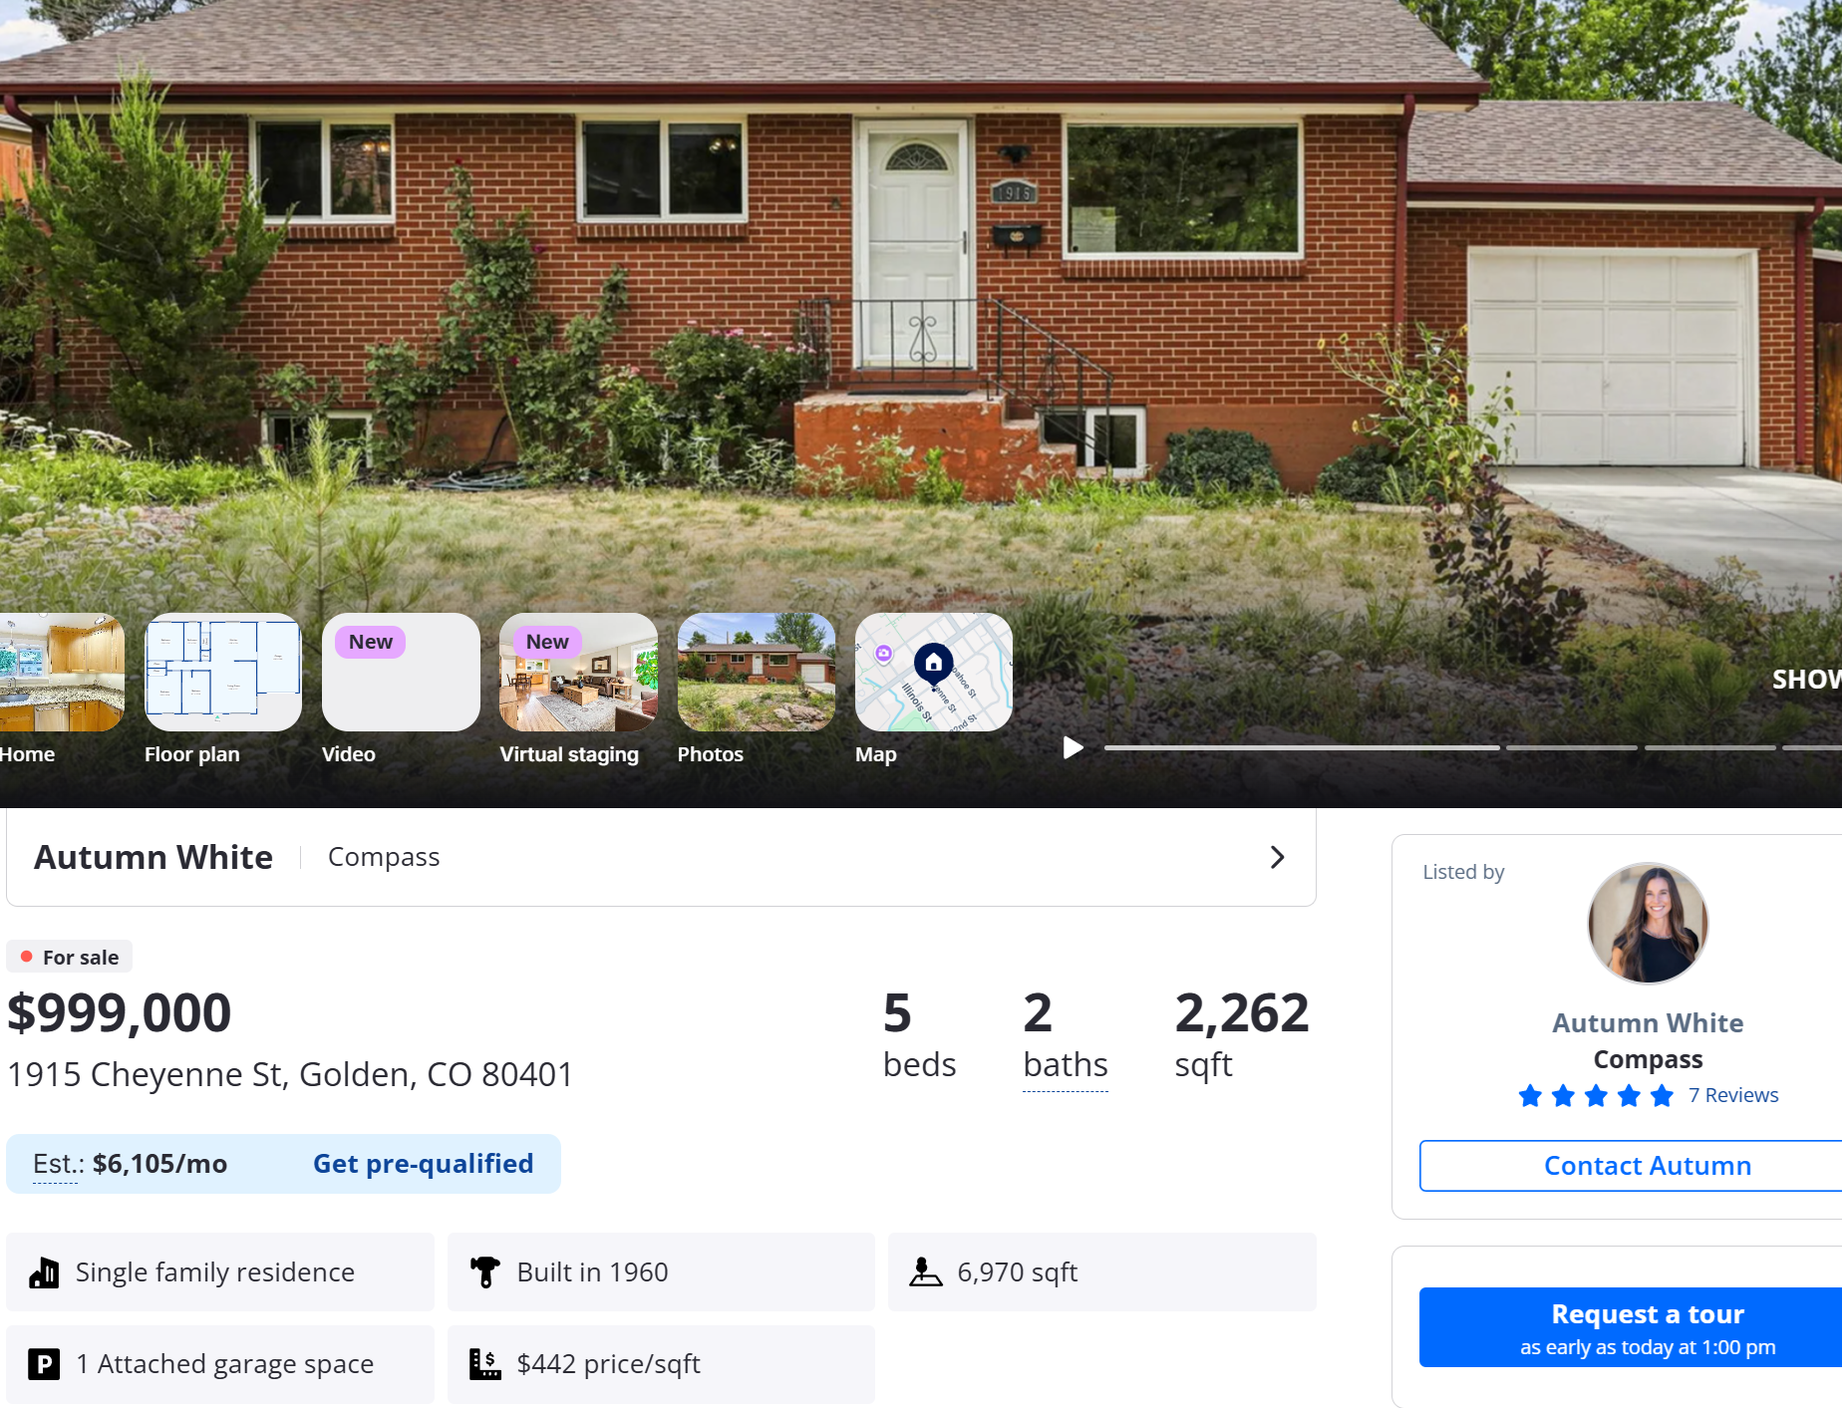1842x1408 pixels.
Task: Click the parking P icon
Action: pyautogui.click(x=44, y=1364)
